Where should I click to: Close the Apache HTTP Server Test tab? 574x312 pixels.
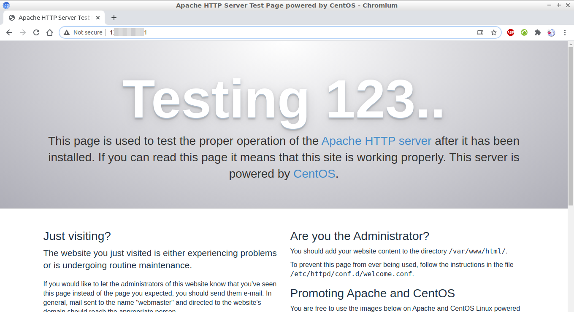(x=98, y=18)
